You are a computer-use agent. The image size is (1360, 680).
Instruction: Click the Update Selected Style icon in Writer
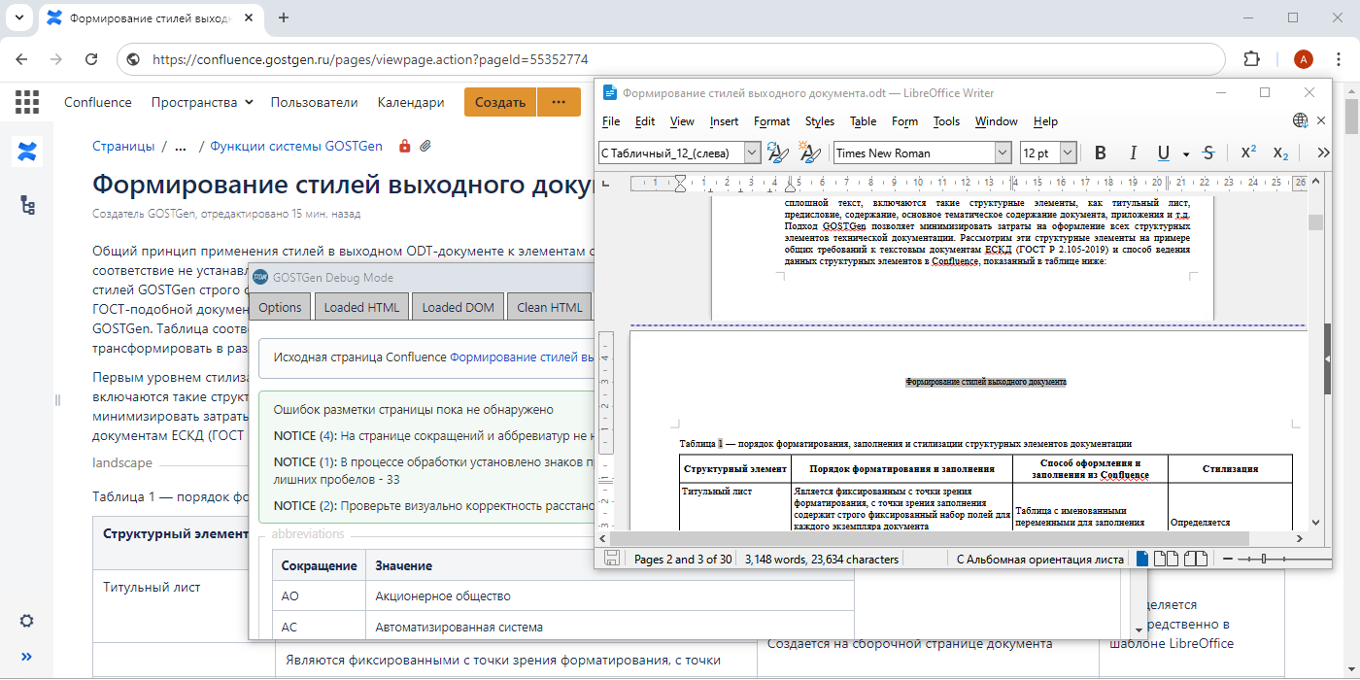(x=777, y=153)
